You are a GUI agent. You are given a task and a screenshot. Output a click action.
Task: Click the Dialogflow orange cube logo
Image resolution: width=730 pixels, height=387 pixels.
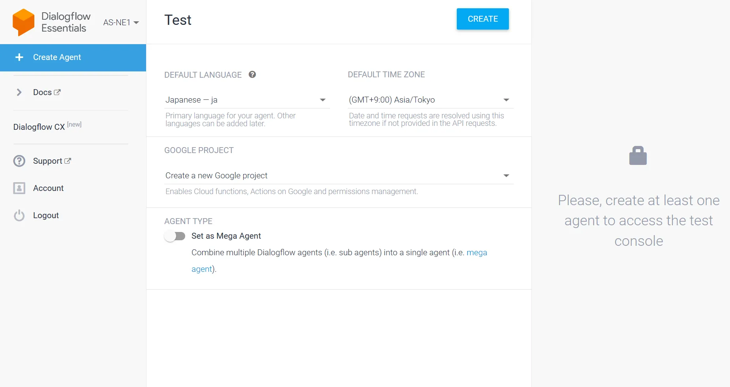(23, 22)
